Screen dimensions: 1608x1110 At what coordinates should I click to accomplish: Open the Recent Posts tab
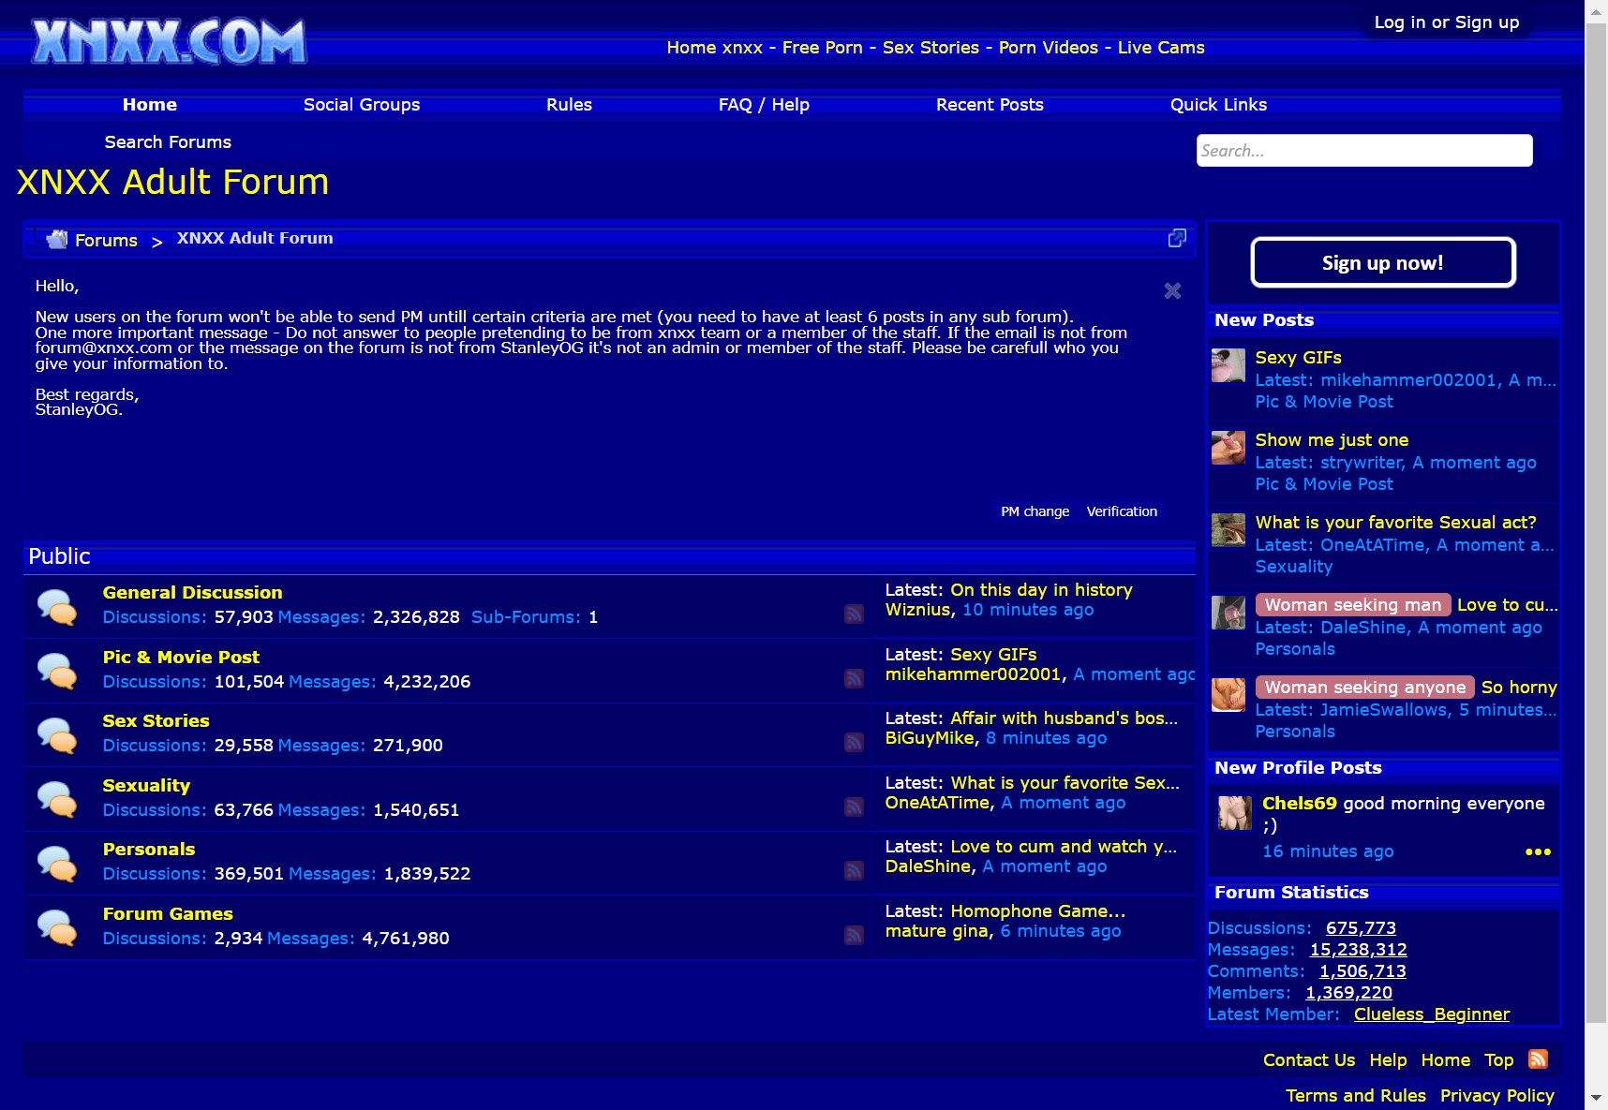[989, 104]
